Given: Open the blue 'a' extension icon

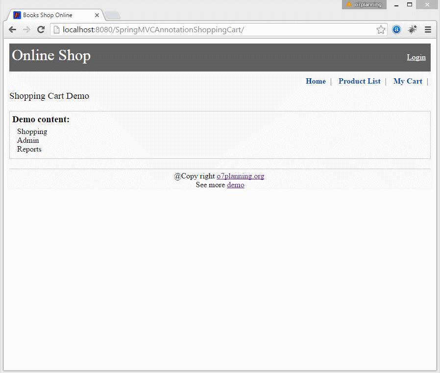Looking at the screenshot, I should [x=396, y=29].
